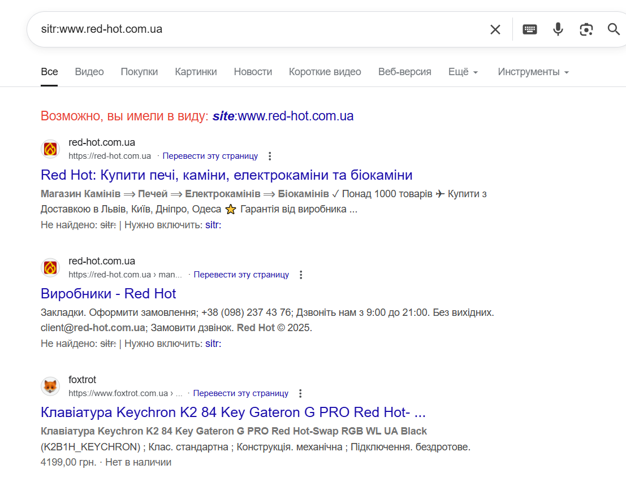Click the suggested site:www.red-hot.com.ua correction
This screenshot has width=626, height=482.
tap(283, 116)
